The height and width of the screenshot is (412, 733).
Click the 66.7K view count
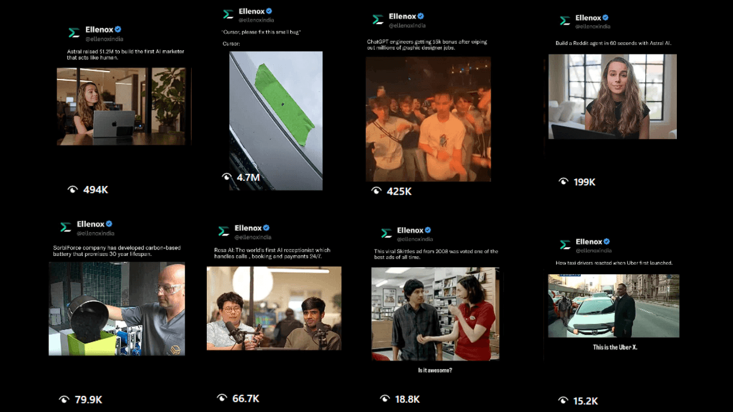[x=246, y=398]
